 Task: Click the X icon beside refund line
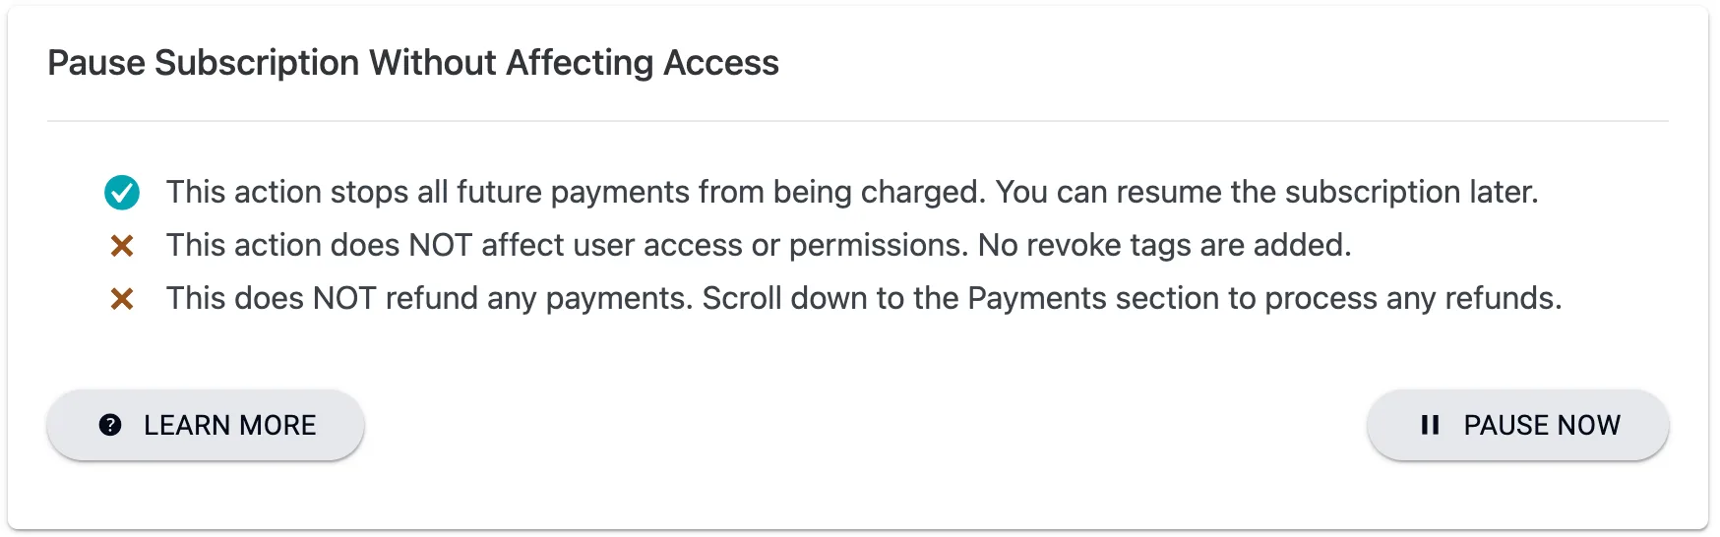pyautogui.click(x=122, y=299)
